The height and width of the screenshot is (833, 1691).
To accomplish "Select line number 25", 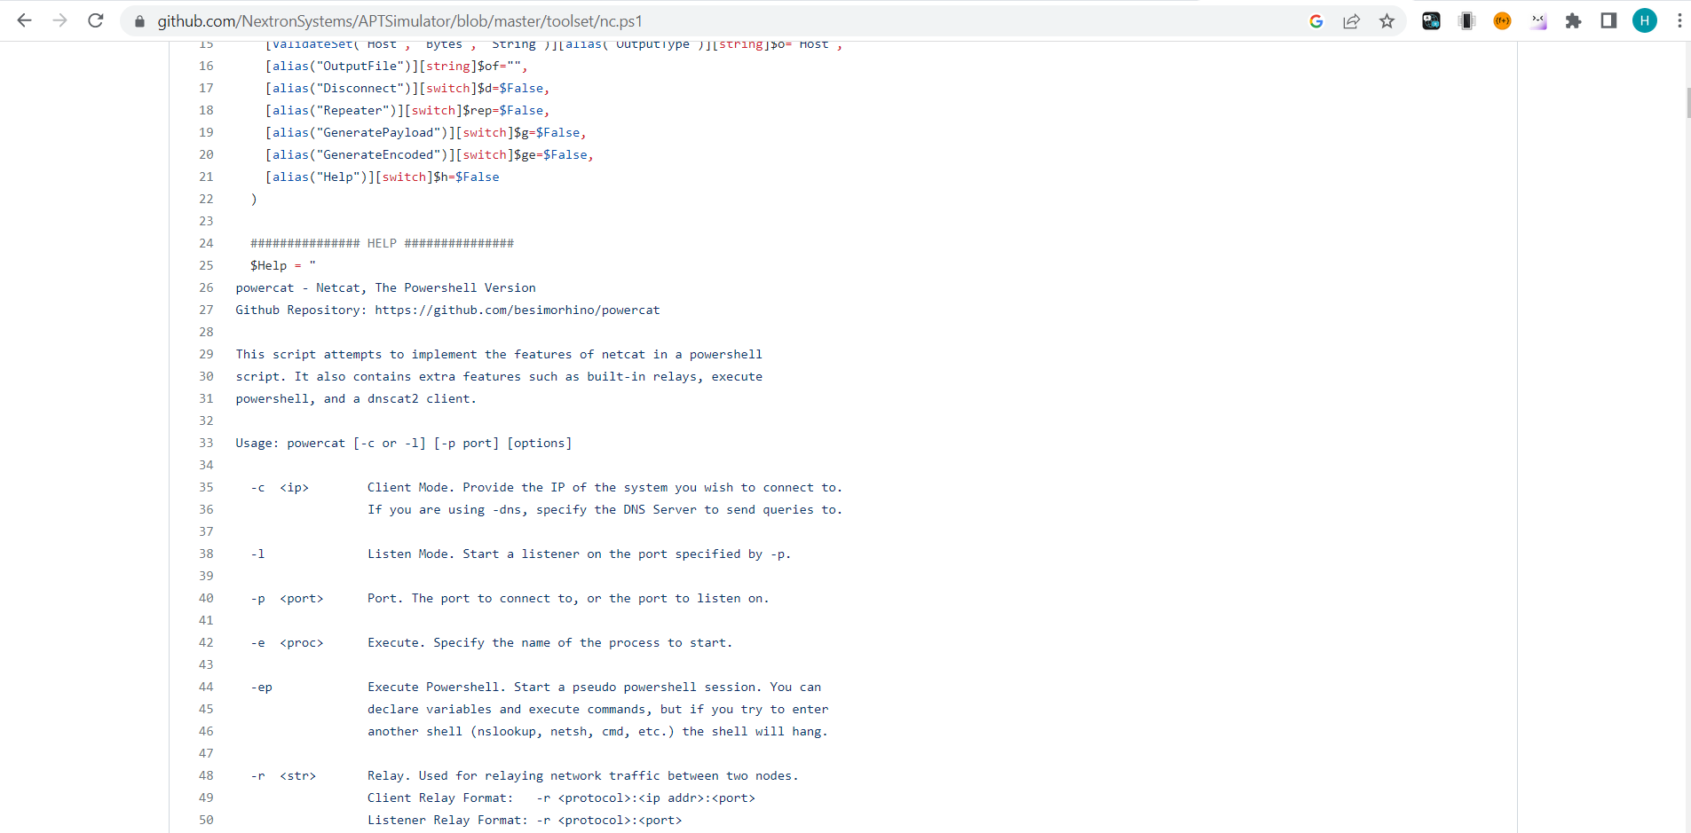I will point(206,265).
